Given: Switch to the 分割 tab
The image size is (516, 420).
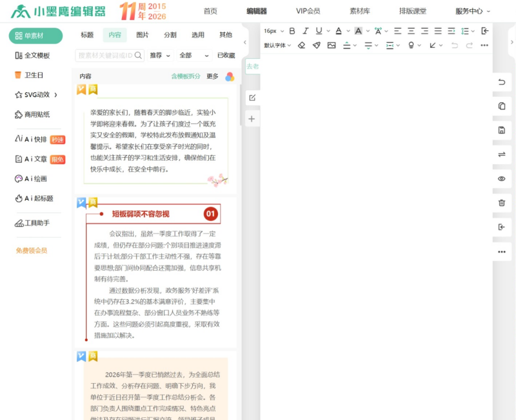Looking at the screenshot, I should coord(170,35).
